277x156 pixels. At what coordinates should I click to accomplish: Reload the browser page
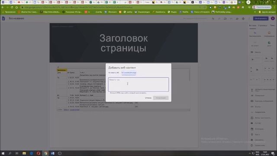(12, 7)
